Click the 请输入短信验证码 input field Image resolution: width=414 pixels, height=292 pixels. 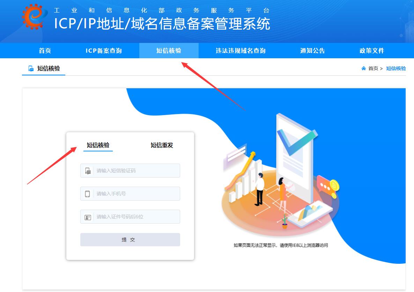click(x=130, y=171)
